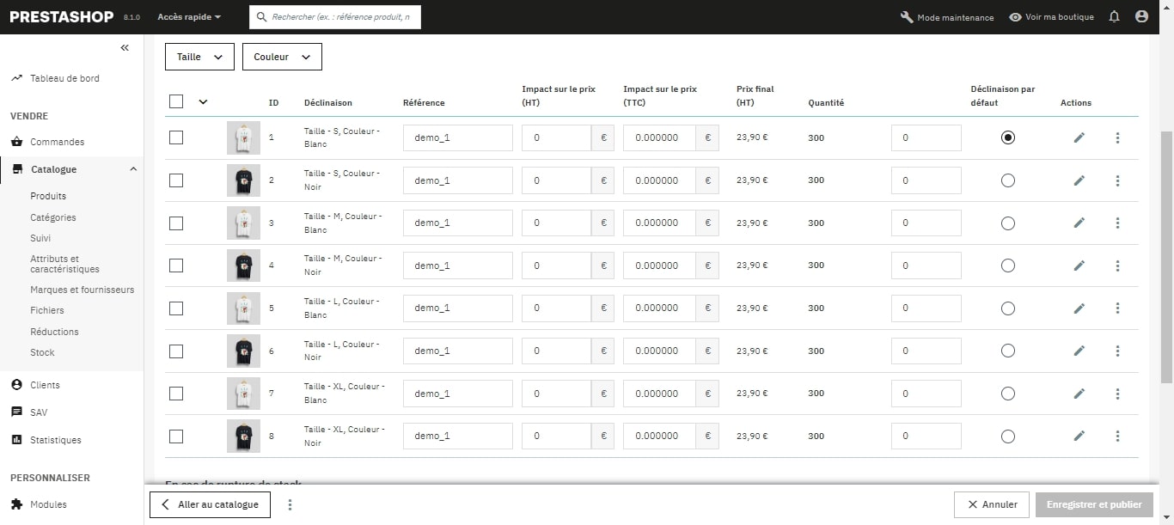Viewport: 1174px width, 525px height.
Task: Select checkbox of combination ID 5
Action: pos(176,308)
